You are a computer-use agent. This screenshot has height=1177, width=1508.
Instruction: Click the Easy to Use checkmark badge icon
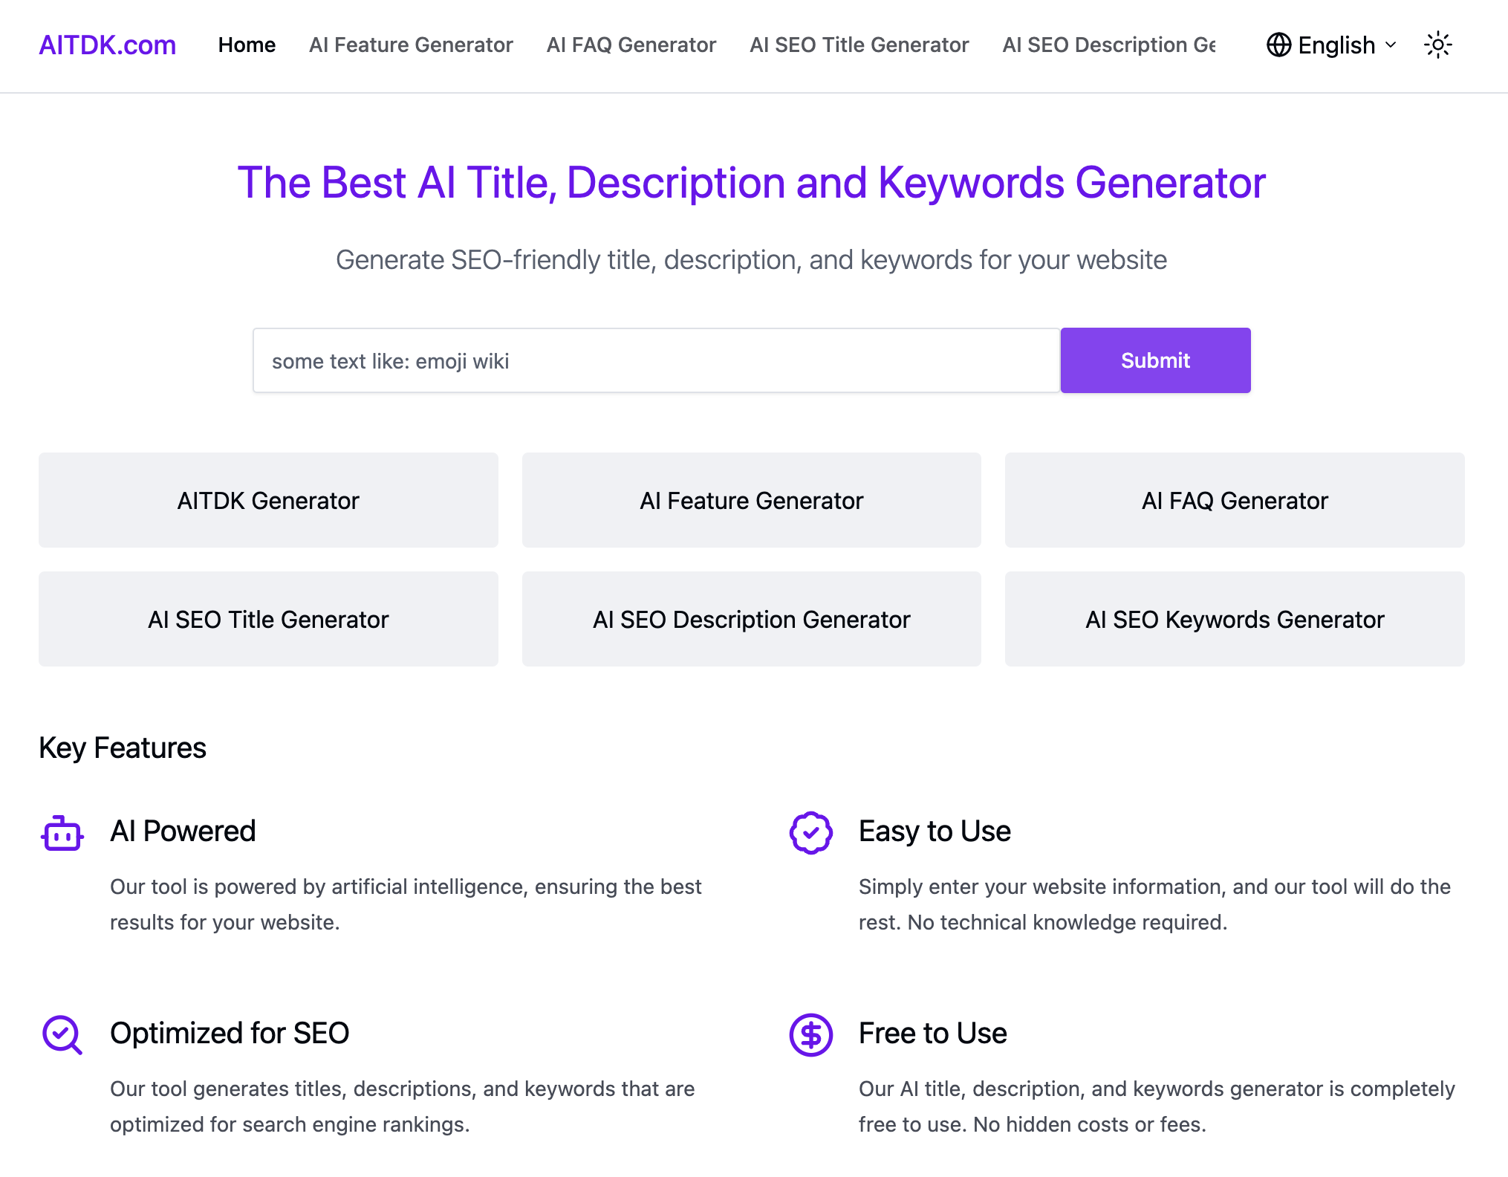point(810,832)
